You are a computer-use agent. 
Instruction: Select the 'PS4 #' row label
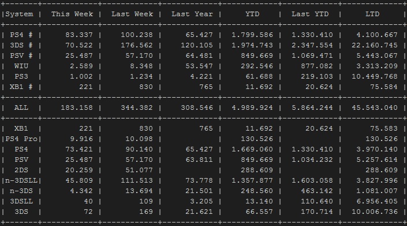(21, 35)
